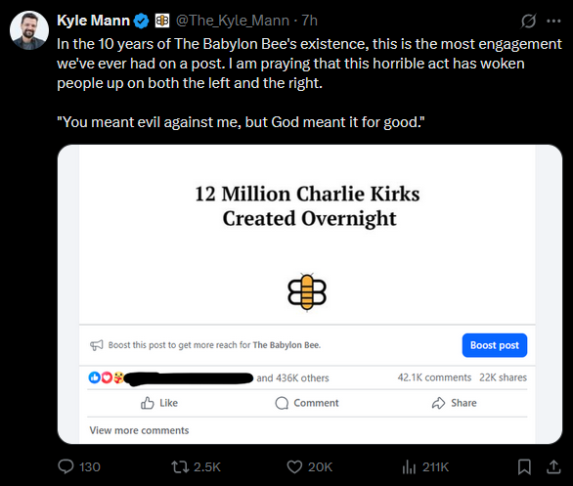
Task: Click the reply speech bubble icon
Action: pos(66,466)
